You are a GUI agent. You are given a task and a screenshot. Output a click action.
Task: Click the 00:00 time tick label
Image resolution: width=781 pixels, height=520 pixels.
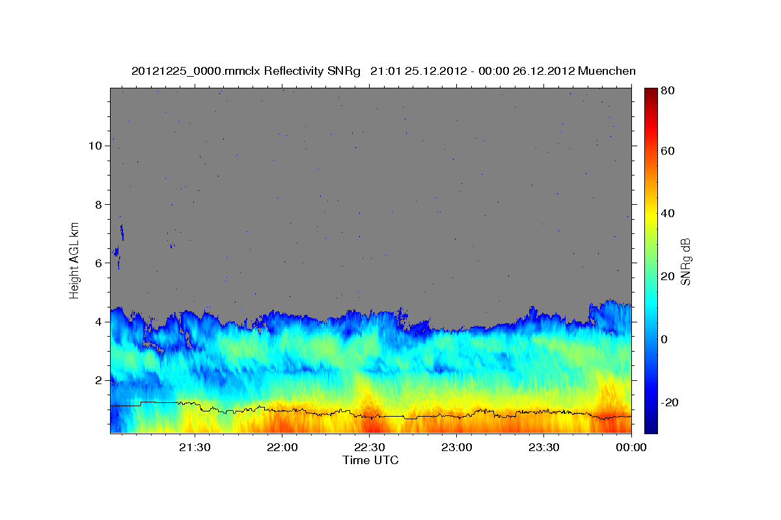[x=631, y=447]
